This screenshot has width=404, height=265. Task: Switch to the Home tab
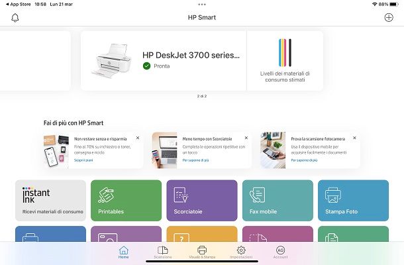124,252
